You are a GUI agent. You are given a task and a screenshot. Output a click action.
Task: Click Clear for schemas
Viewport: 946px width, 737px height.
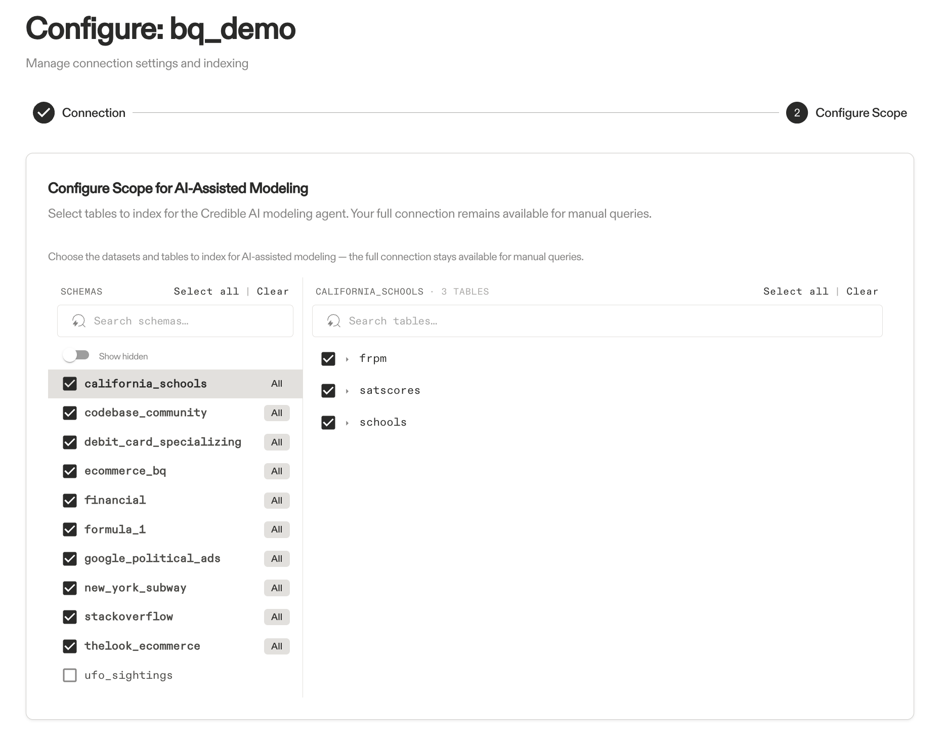pyautogui.click(x=273, y=292)
